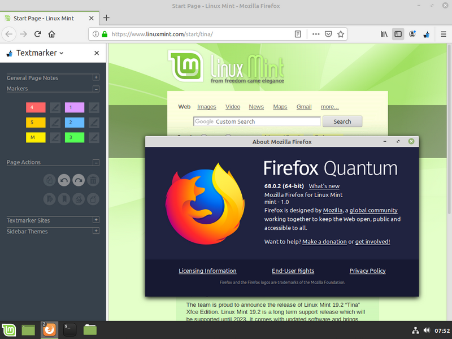Open the global community link

(373, 210)
